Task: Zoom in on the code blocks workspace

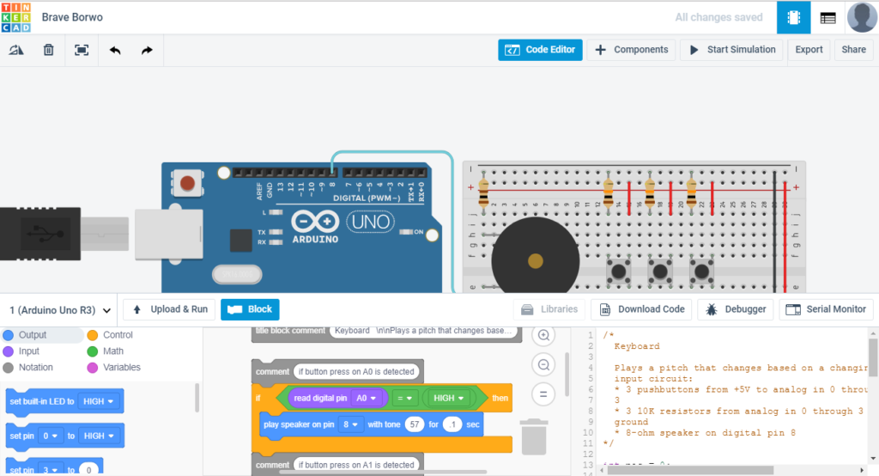Action: pyautogui.click(x=543, y=335)
